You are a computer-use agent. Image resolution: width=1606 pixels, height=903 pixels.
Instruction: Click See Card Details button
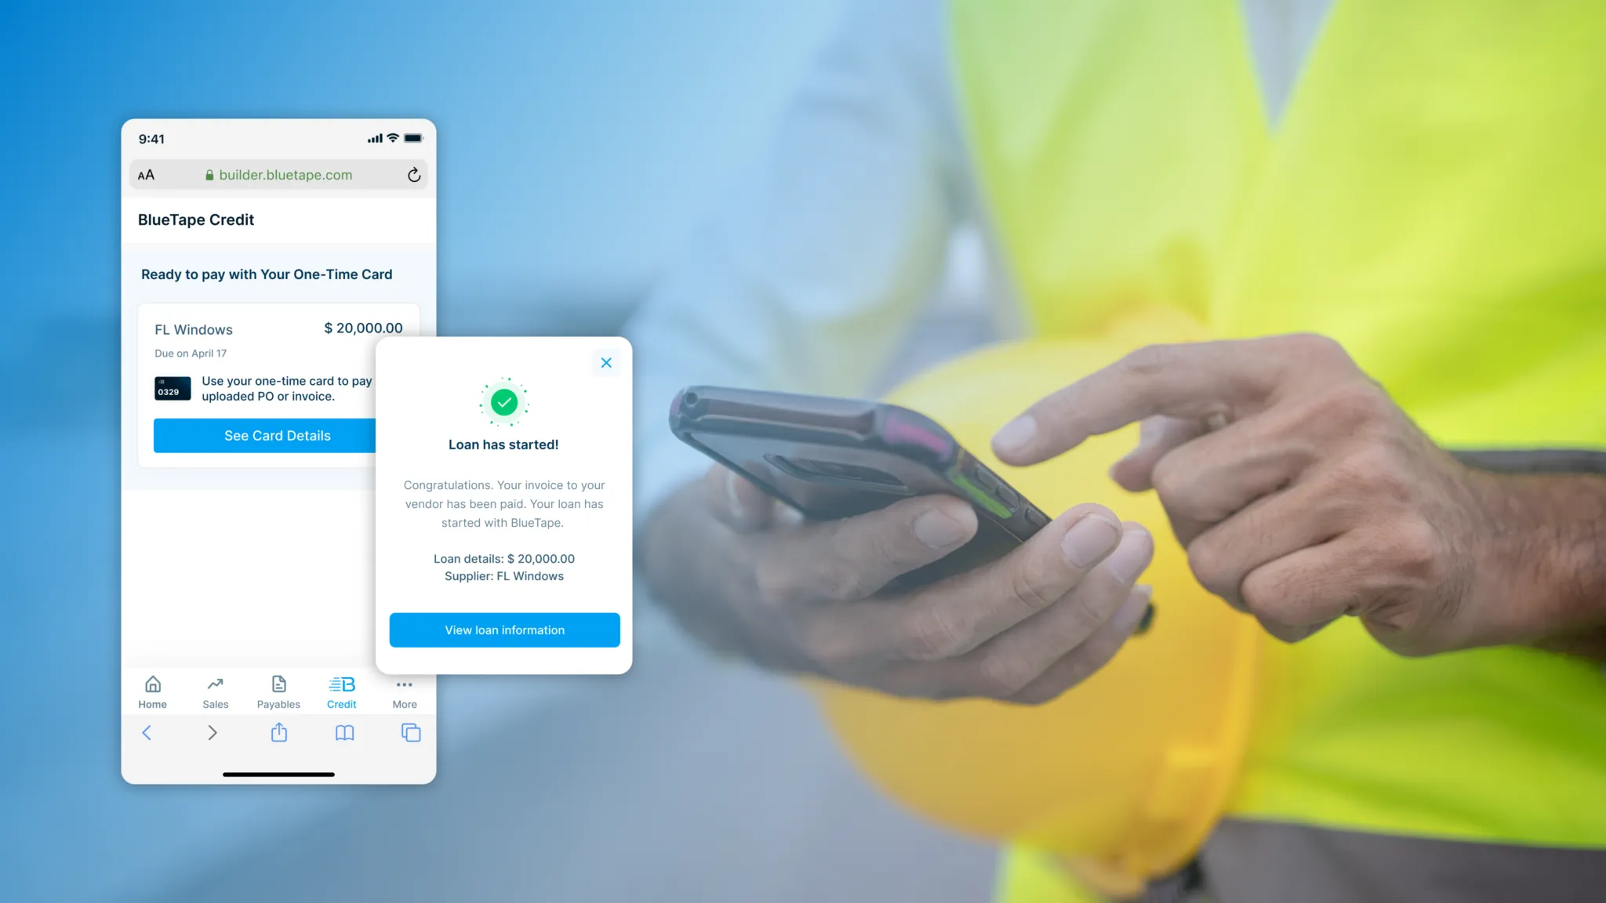277,434
